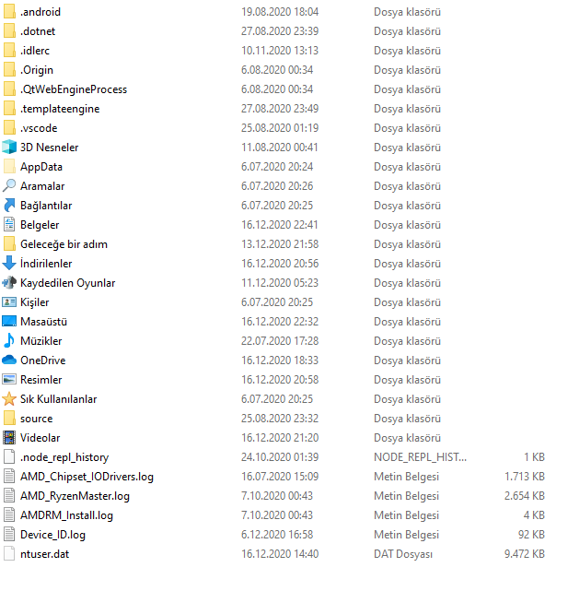Screen dimensions: 568x591
Task: Click date 16.07.2020 15:09
Action: tap(280, 477)
